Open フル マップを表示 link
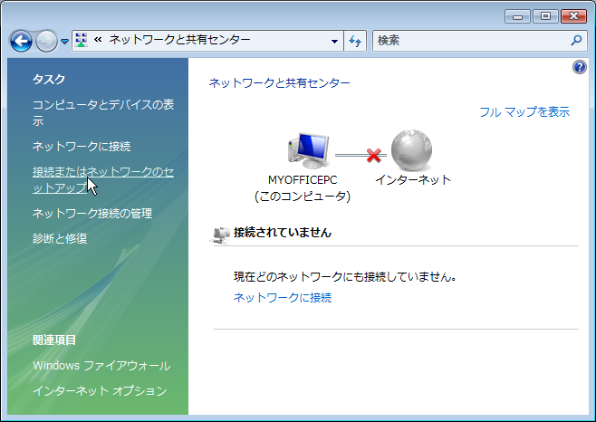The width and height of the screenshot is (596, 422). [x=524, y=111]
